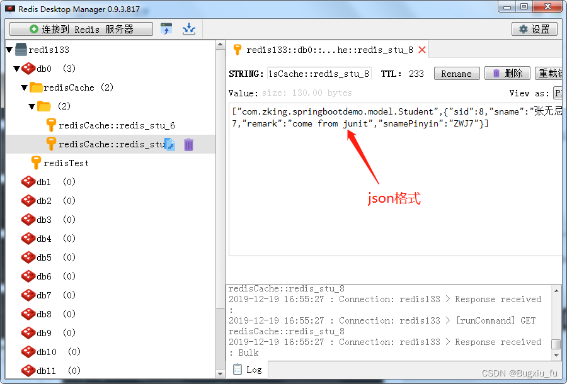567x384 pixels.
Task: Click the db2 database icon
Action: [x=28, y=200]
